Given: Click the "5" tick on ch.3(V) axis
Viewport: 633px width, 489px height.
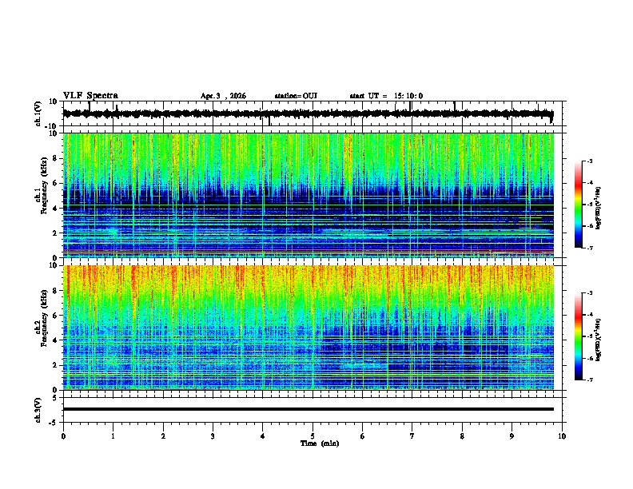Looking at the screenshot, I should pyautogui.click(x=55, y=398).
